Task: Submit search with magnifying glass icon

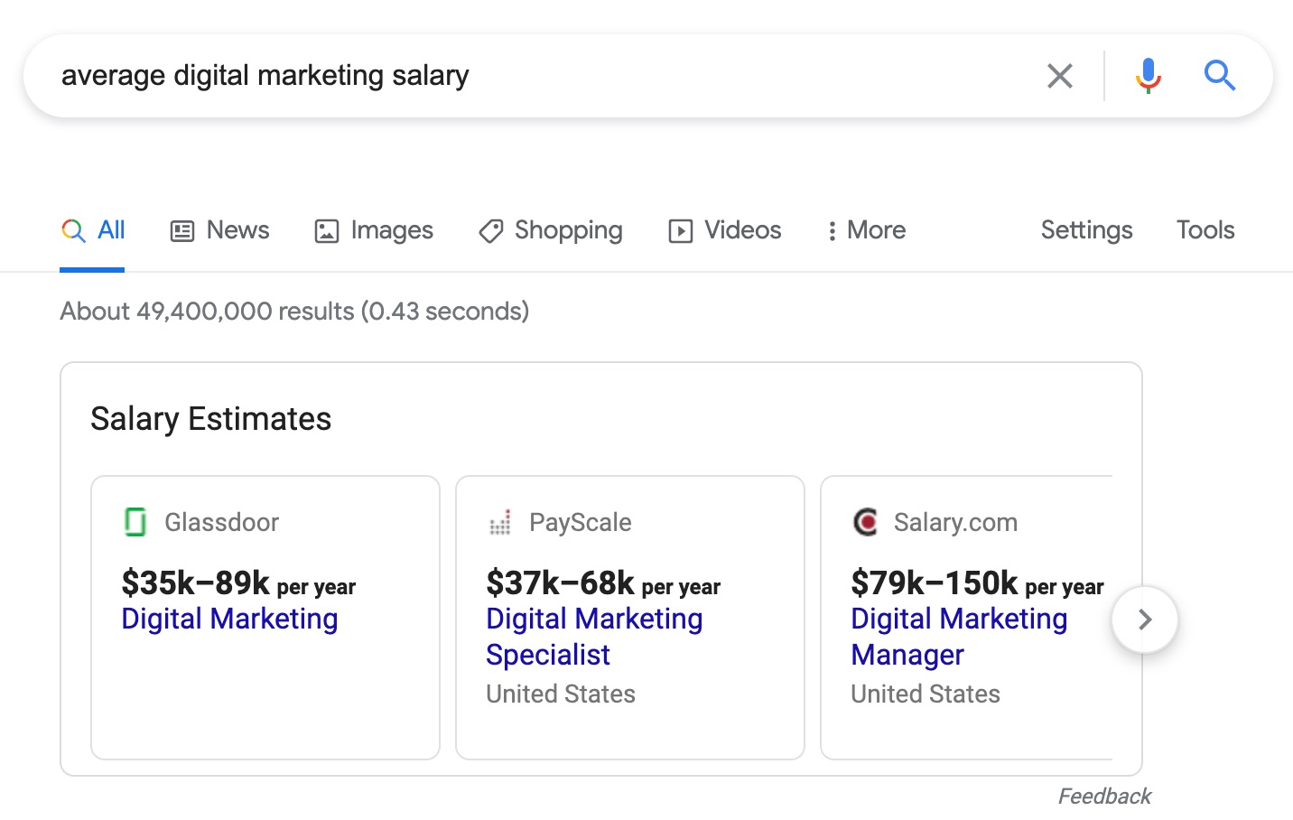Action: [x=1220, y=76]
